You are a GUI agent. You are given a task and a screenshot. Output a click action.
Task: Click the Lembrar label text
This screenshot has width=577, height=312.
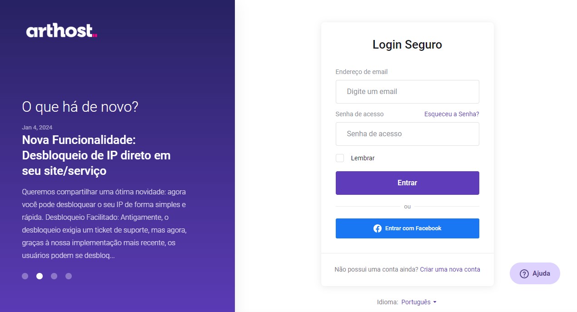coord(363,158)
